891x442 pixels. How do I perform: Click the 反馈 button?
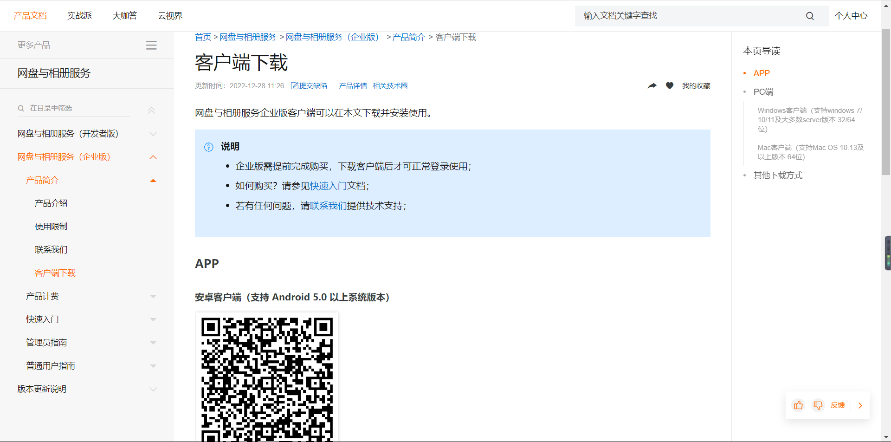click(838, 405)
